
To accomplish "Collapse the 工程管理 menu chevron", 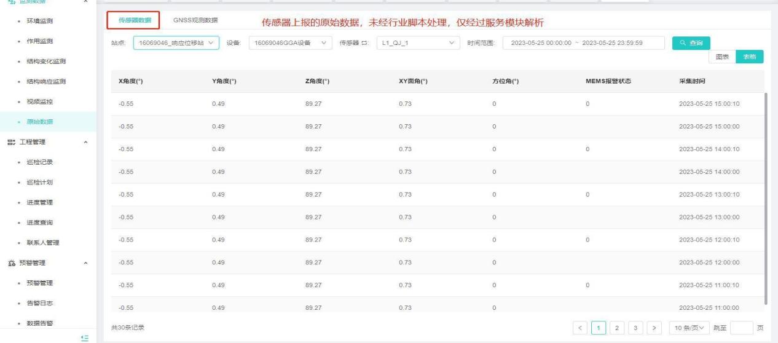I will pos(85,142).
